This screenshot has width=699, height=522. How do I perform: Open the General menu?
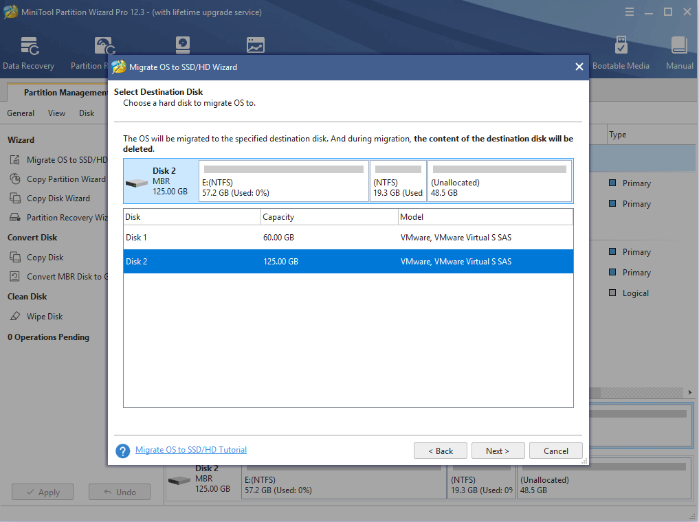coord(21,113)
